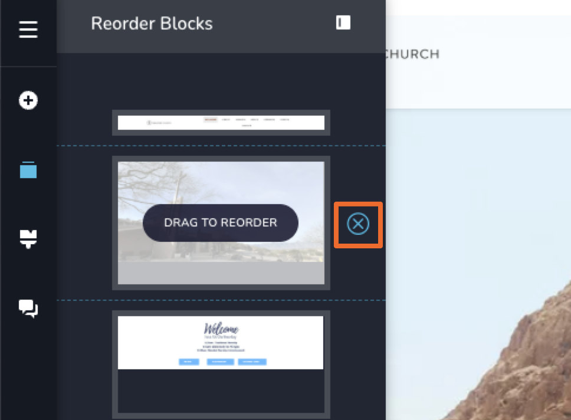This screenshot has height=420, width=571.
Task: Select the navigation header block thumbnail
Action: (221, 123)
